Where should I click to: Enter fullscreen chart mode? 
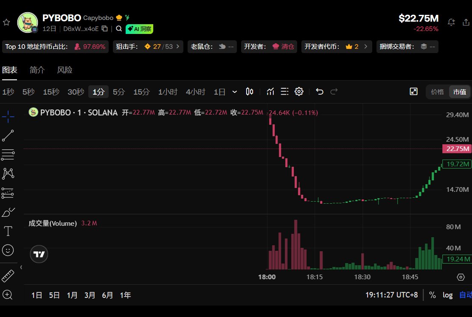(x=413, y=92)
